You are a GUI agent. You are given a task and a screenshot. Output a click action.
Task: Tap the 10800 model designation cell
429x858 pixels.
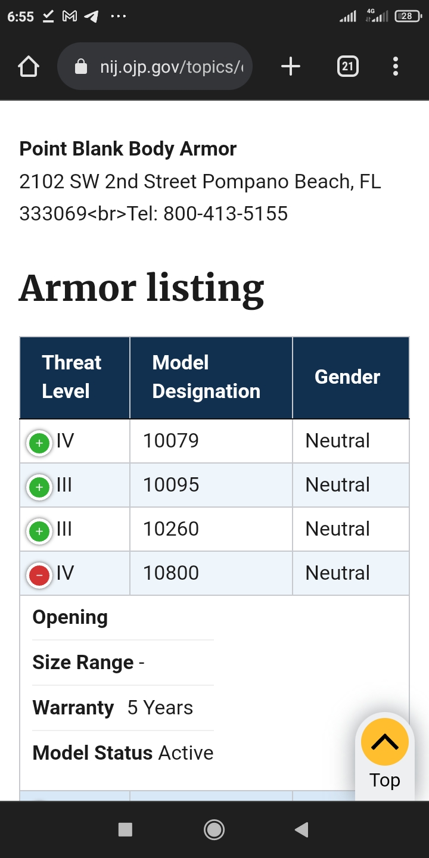[x=211, y=573]
